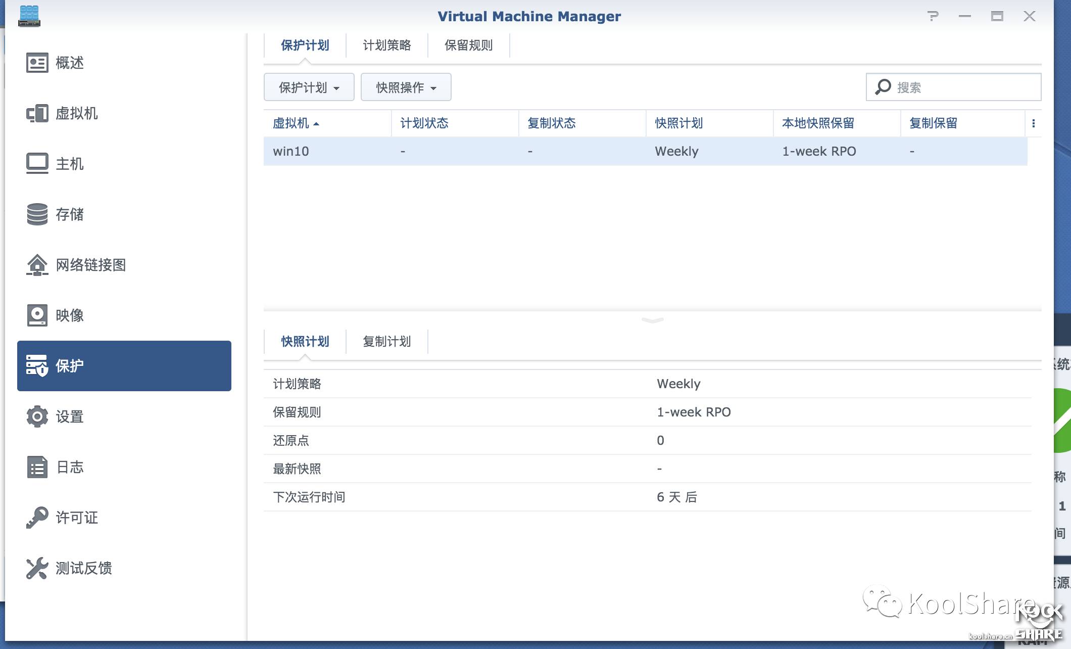This screenshot has width=1071, height=649.
Task: Switch to the 计划策略 tab
Action: click(x=386, y=45)
